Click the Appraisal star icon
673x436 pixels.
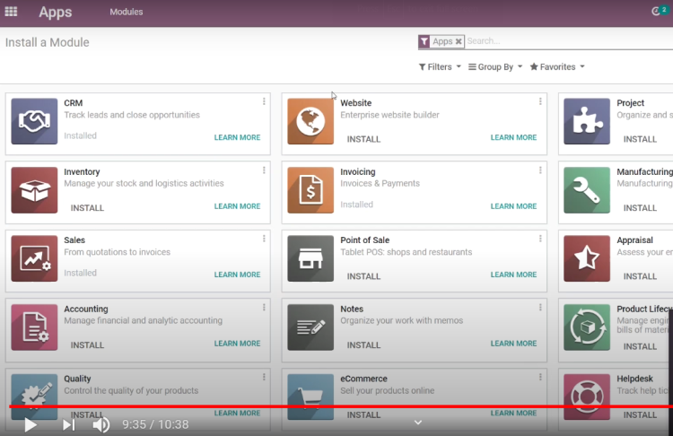(x=587, y=258)
